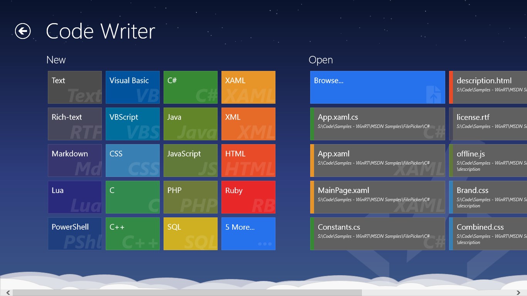Open recent file description.html
This screenshot has width=527, height=296.
click(488, 87)
